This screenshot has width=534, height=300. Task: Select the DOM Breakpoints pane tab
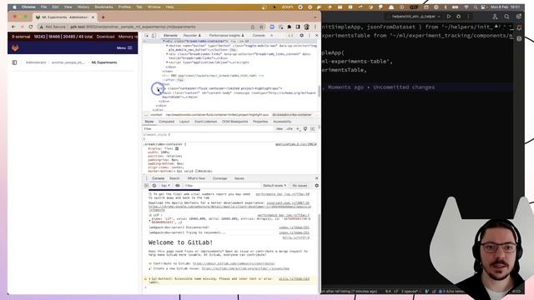coord(235,122)
